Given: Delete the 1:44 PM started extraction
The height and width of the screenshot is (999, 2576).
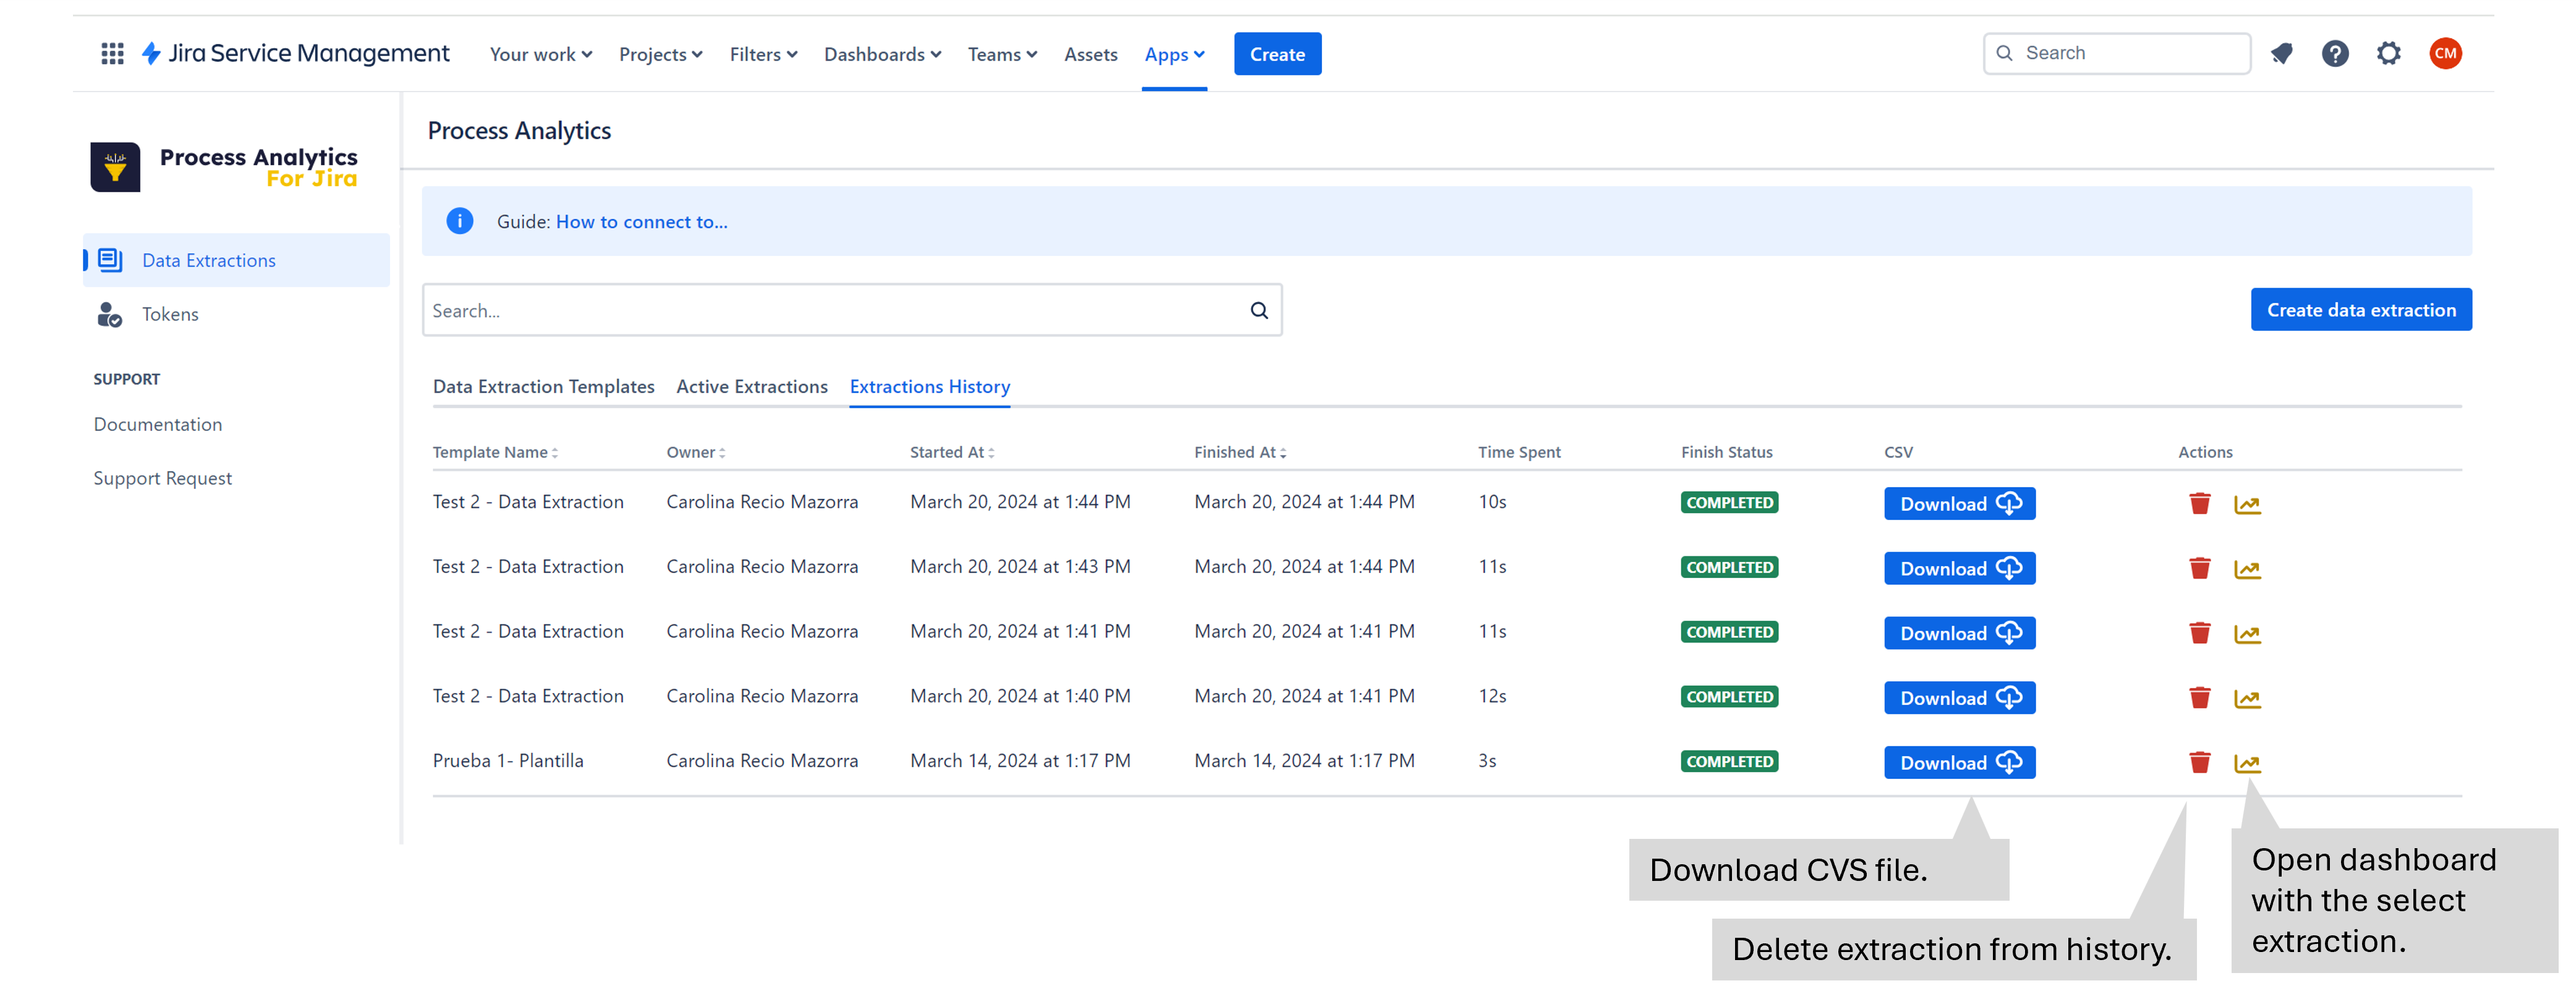Looking at the screenshot, I should (x=2199, y=503).
